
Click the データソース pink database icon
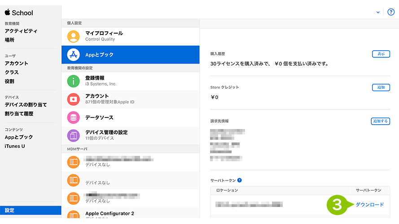click(x=73, y=117)
